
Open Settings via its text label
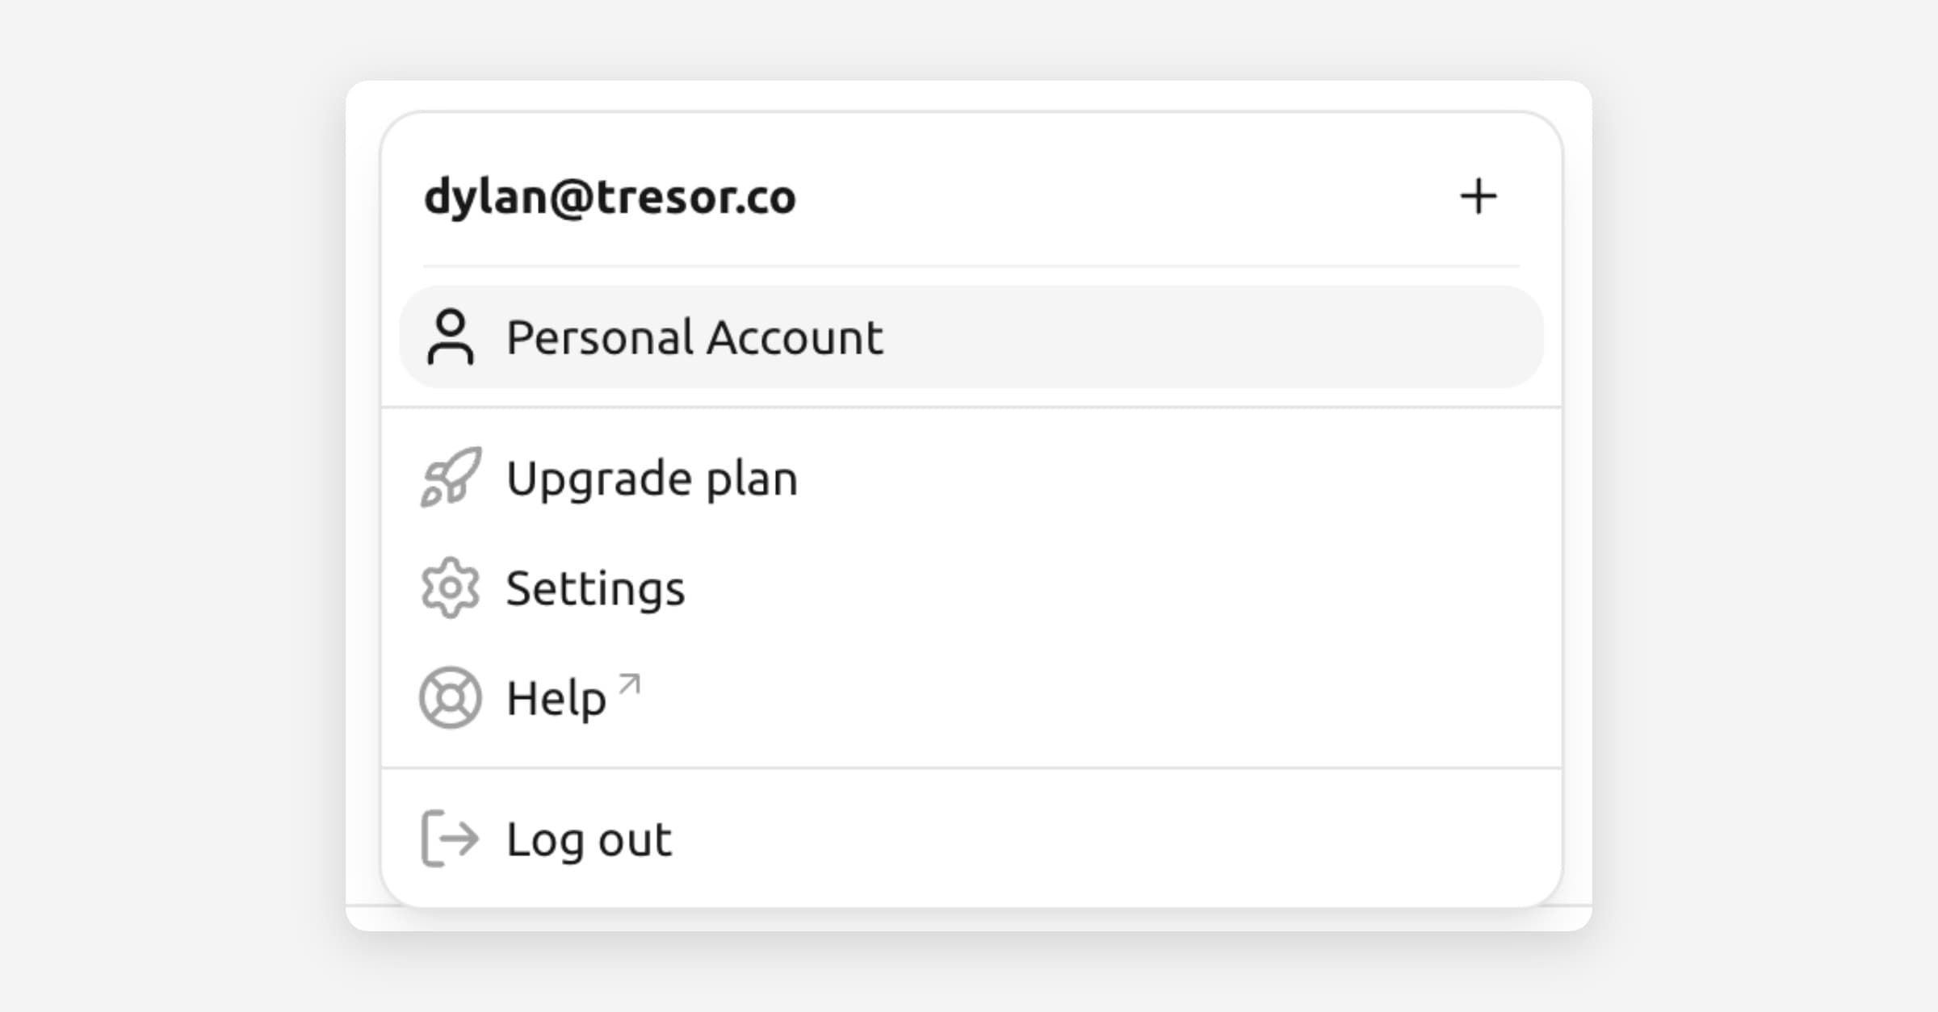595,588
